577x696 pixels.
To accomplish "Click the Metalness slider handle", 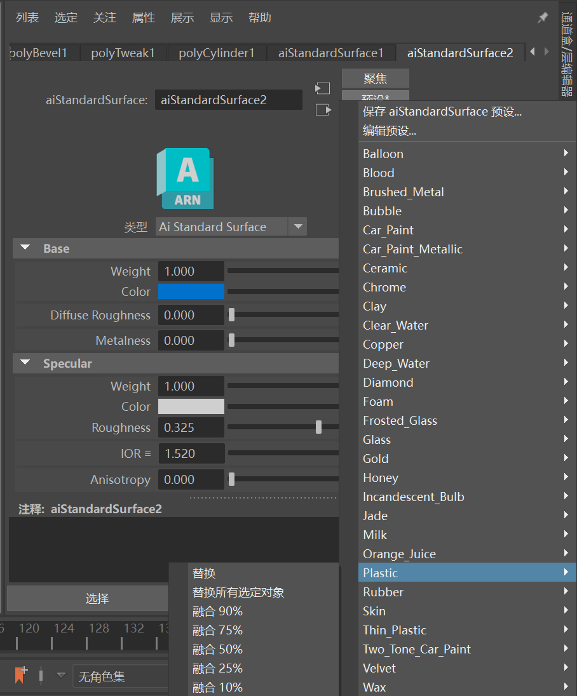I will [231, 340].
